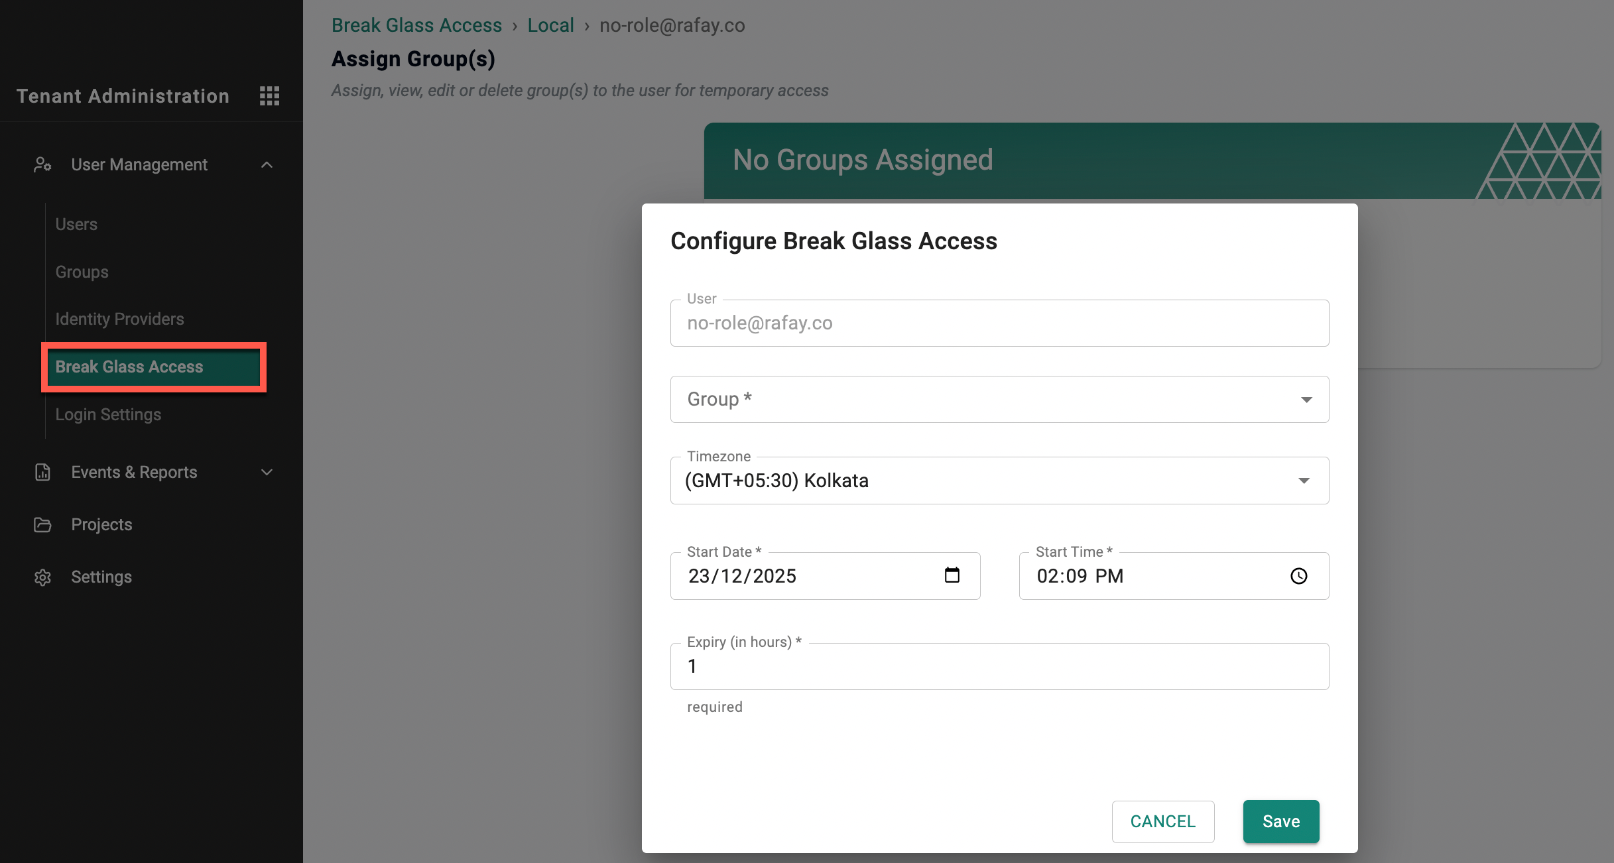This screenshot has height=863, width=1614.
Task: Open Identity Providers in the sidebar
Action: tap(119, 319)
